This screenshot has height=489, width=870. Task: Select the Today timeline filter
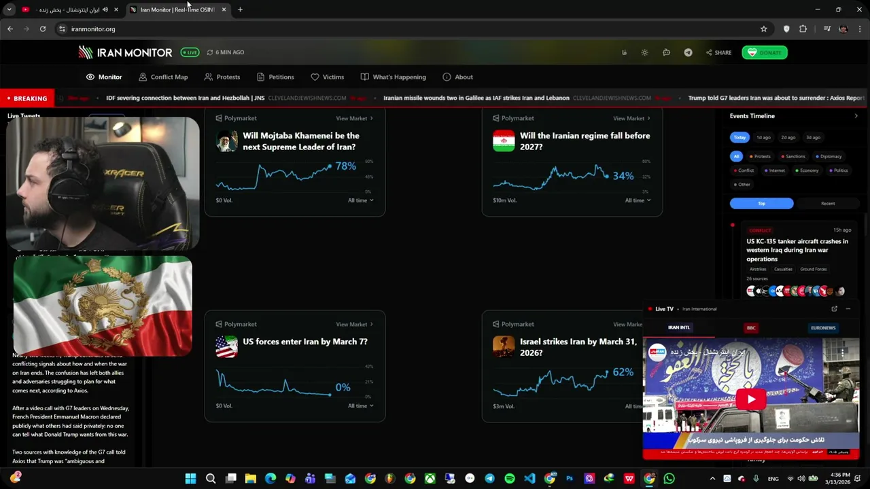tap(739, 137)
